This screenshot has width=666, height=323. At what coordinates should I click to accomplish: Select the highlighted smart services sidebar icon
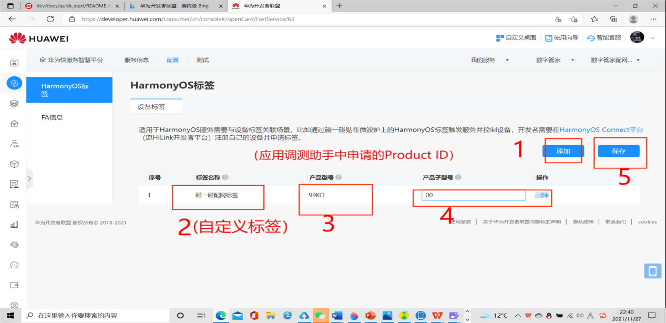[x=14, y=83]
